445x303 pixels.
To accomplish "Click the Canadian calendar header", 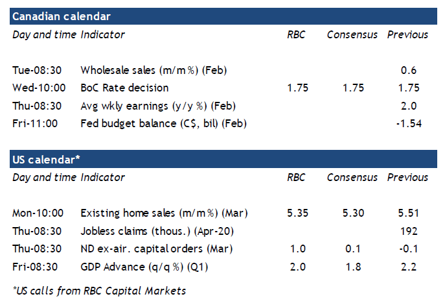I will tap(62, 16).
